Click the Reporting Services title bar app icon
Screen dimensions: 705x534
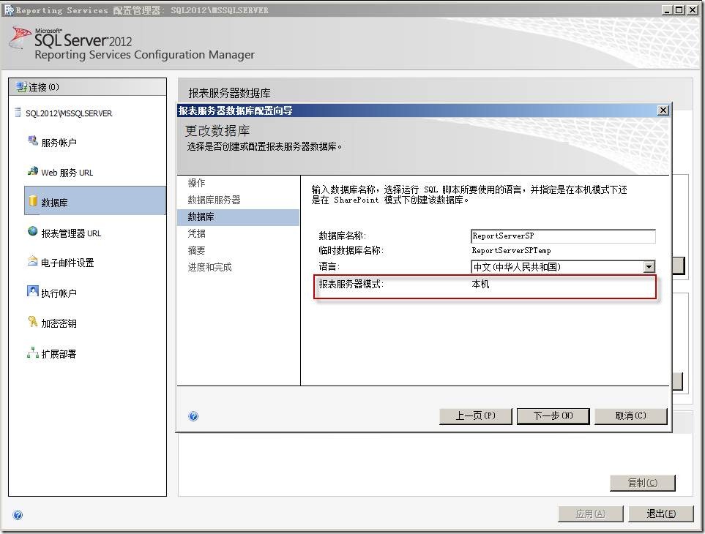click(x=9, y=10)
